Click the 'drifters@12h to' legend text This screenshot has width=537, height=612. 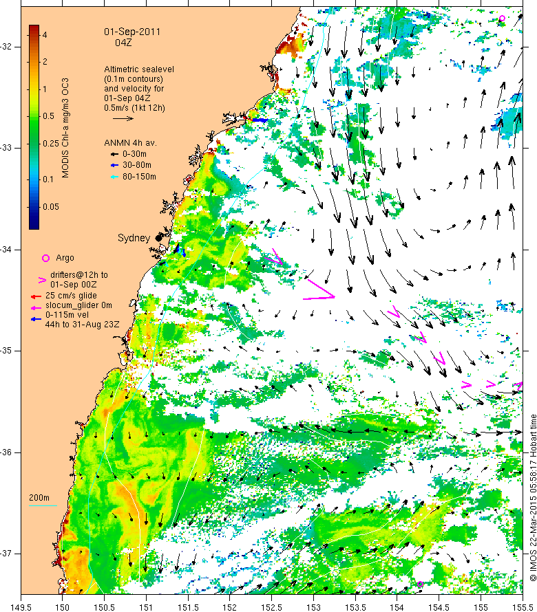click(79, 275)
